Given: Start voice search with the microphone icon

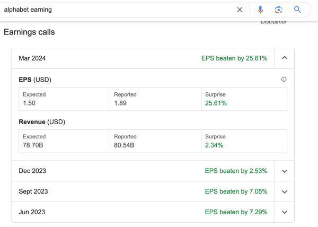Looking at the screenshot, I should point(260,10).
